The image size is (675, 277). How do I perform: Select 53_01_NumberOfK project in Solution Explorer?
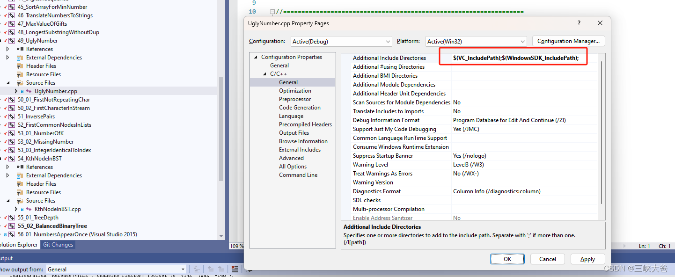tap(40, 133)
